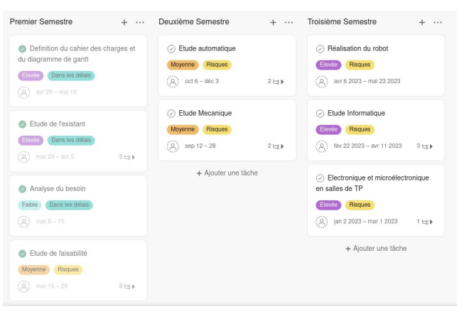
Task: Open the three-dot menu for Deuxième Semestre
Action: pyautogui.click(x=289, y=23)
